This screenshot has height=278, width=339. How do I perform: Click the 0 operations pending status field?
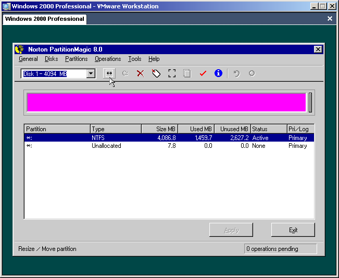(280, 249)
